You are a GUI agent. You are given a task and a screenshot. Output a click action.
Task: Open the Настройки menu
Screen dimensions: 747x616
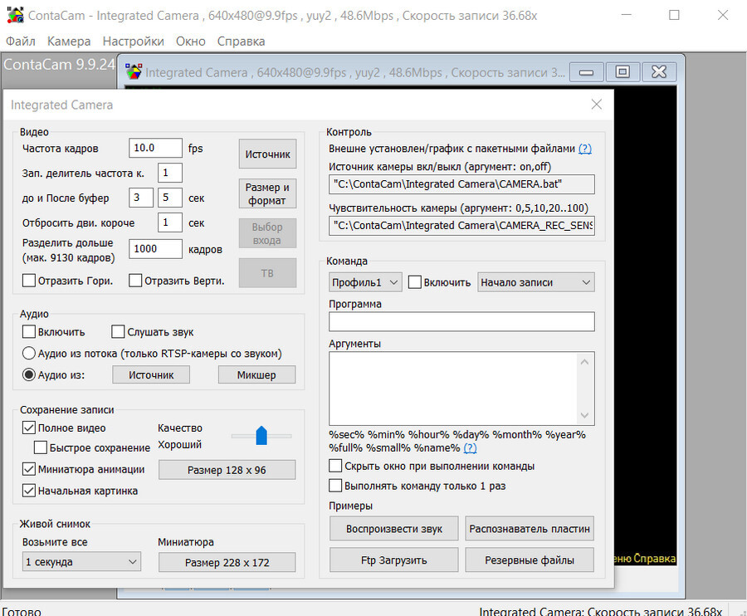(x=134, y=42)
